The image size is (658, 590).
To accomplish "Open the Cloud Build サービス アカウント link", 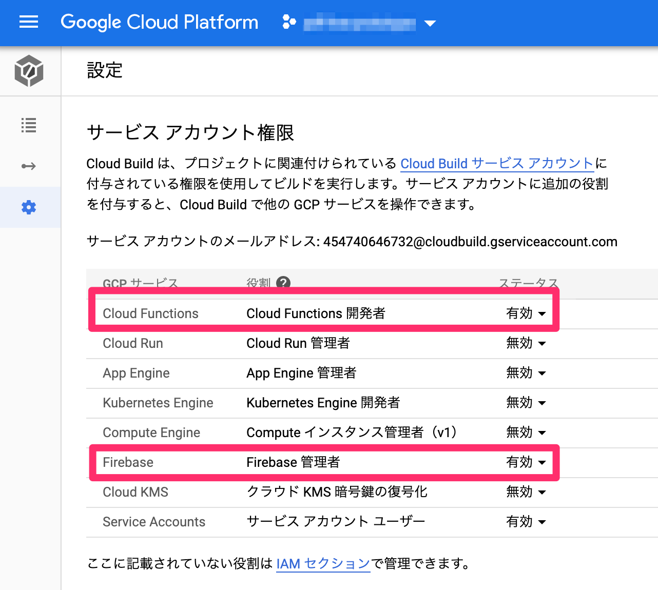I will 497,164.
